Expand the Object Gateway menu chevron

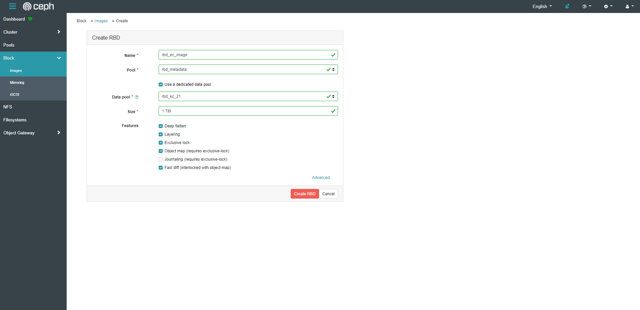tap(59, 133)
